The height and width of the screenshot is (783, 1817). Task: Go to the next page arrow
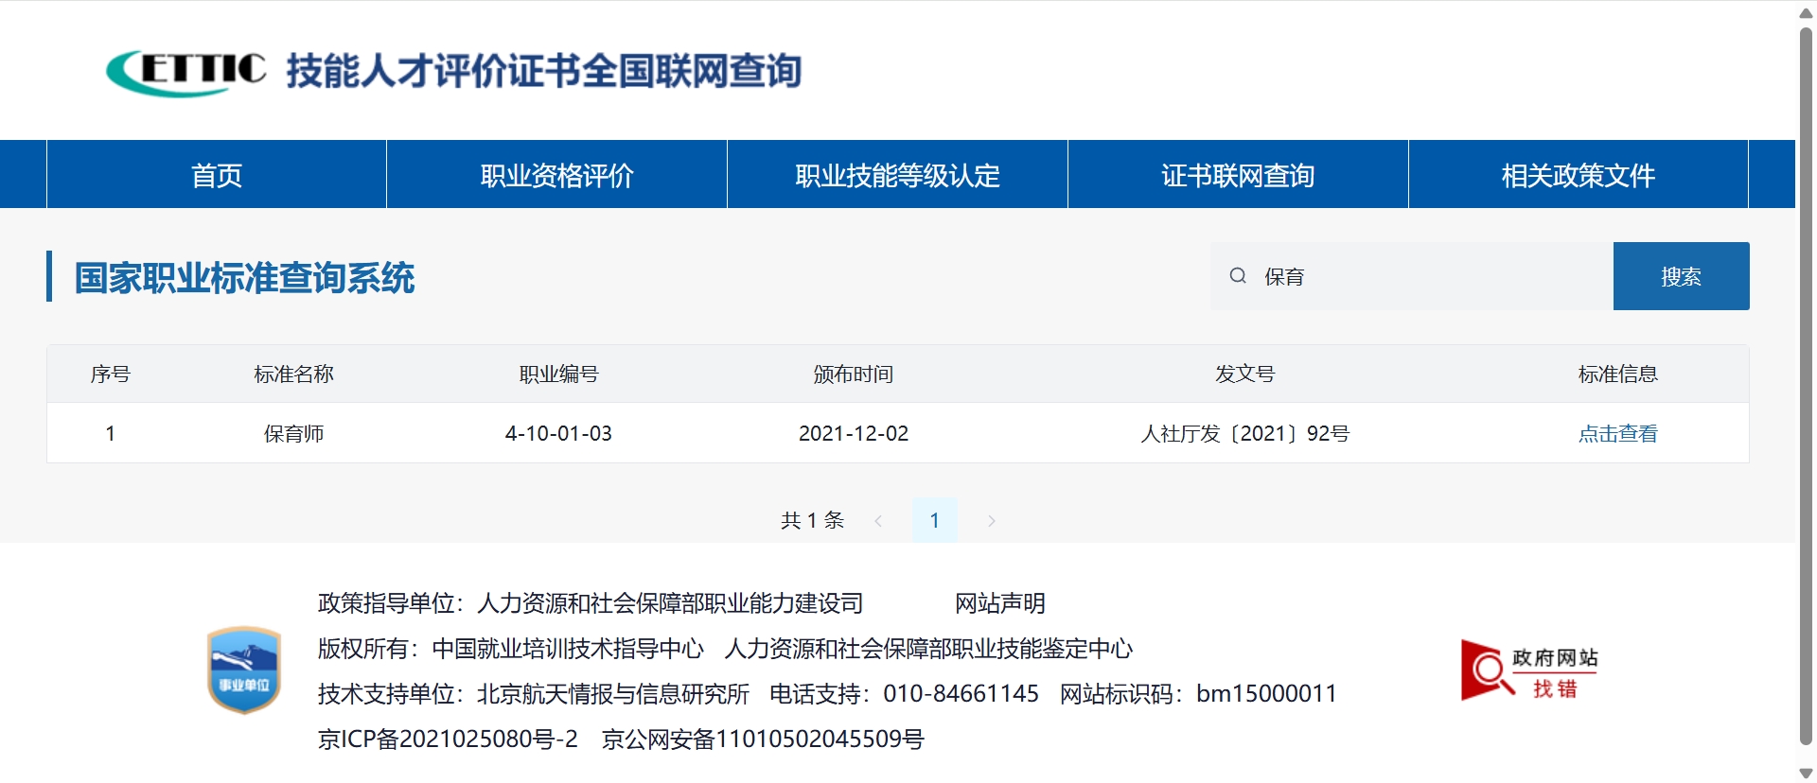(991, 521)
